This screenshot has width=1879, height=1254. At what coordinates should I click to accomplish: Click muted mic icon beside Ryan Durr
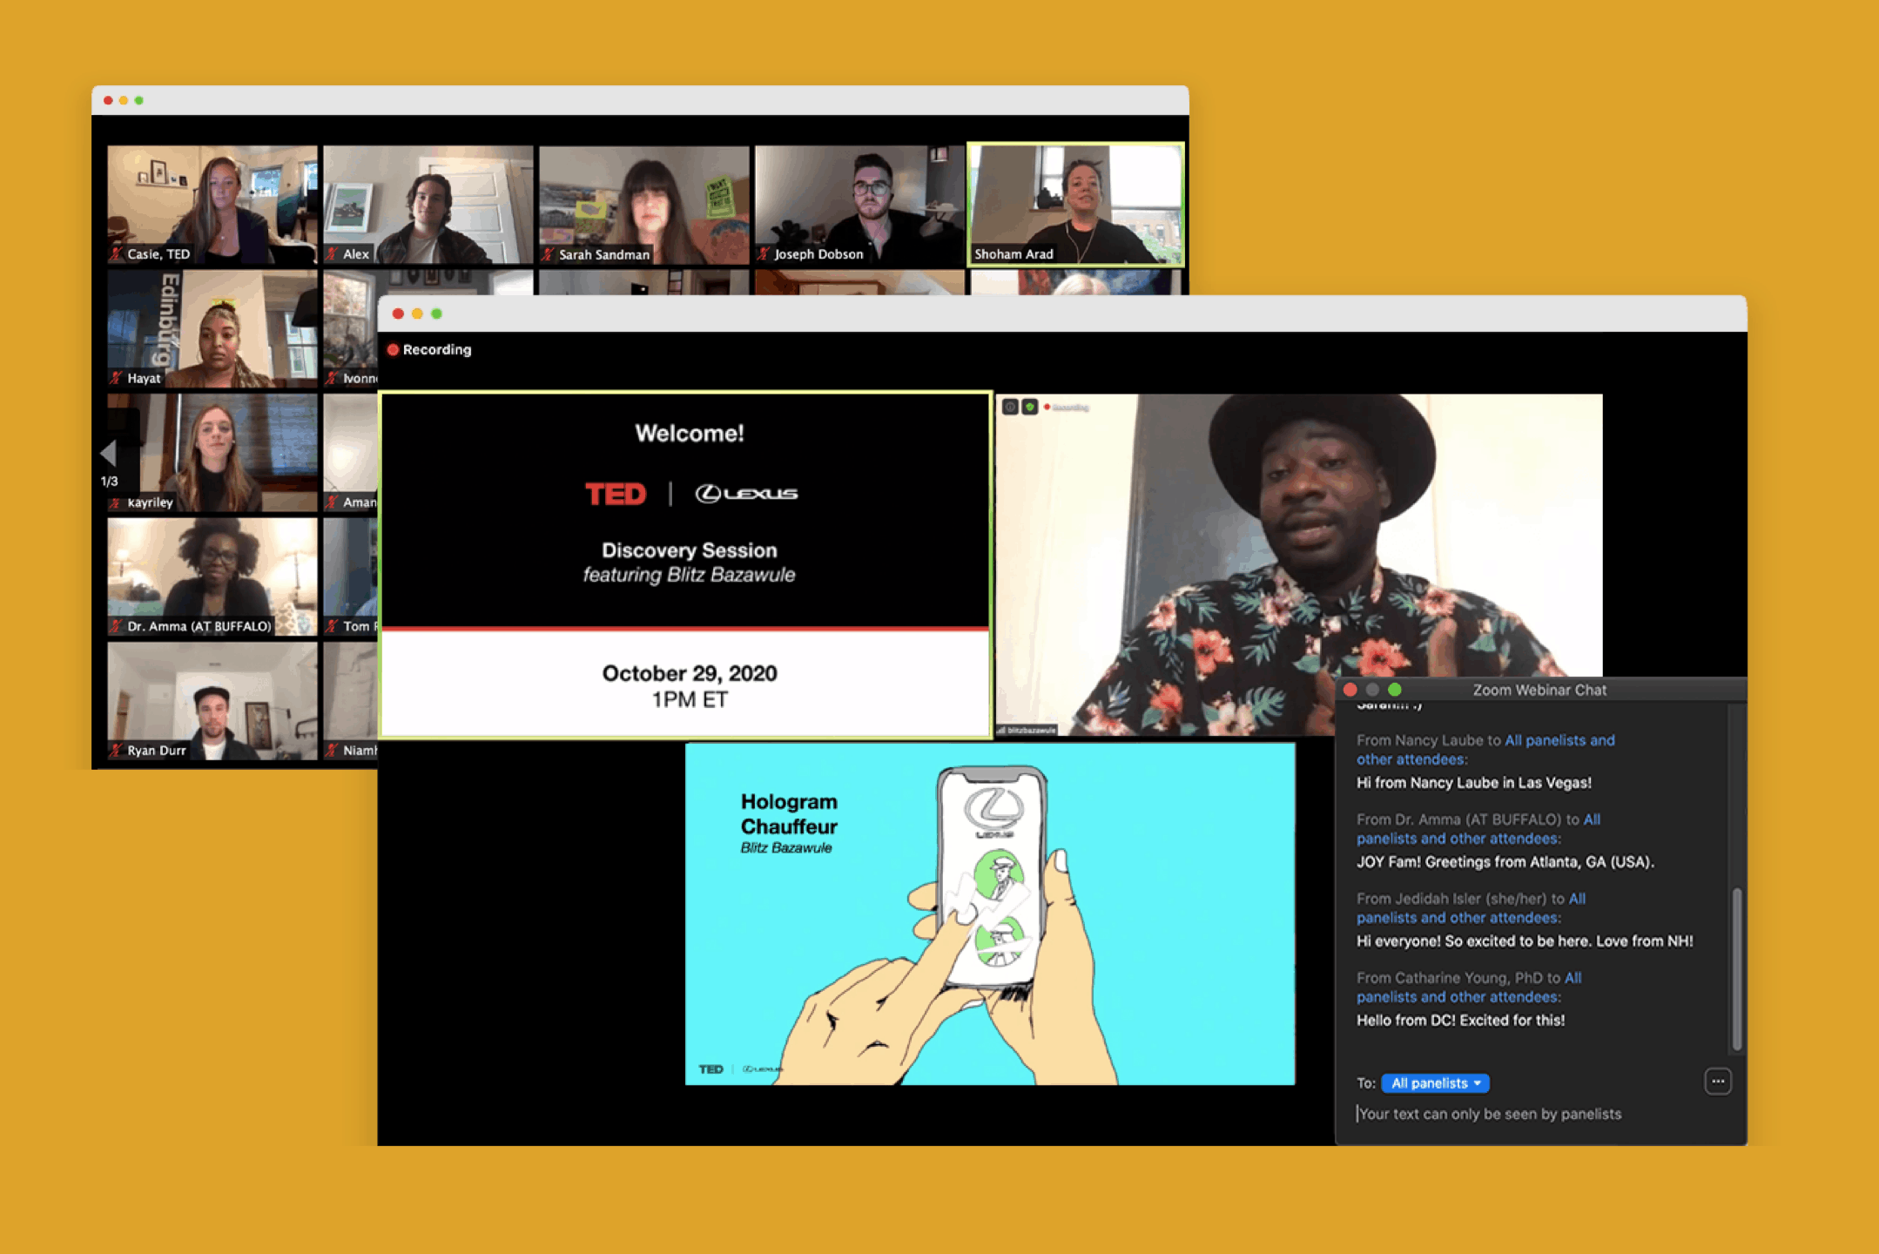click(x=116, y=750)
